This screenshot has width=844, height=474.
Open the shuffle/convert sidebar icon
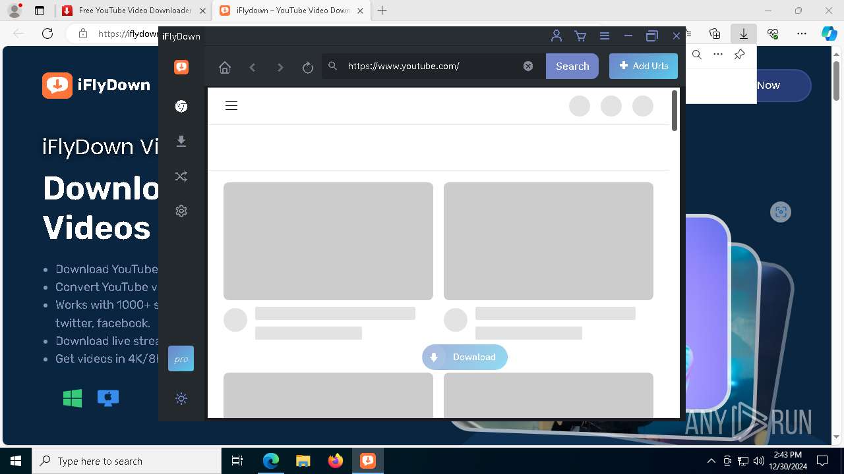tap(181, 176)
